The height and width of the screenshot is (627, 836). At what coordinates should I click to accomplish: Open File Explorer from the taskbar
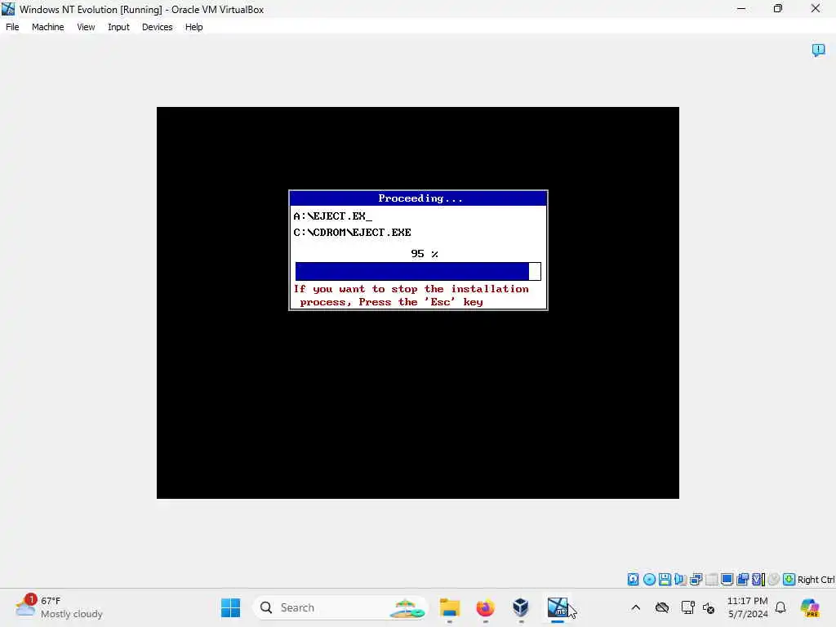point(450,607)
